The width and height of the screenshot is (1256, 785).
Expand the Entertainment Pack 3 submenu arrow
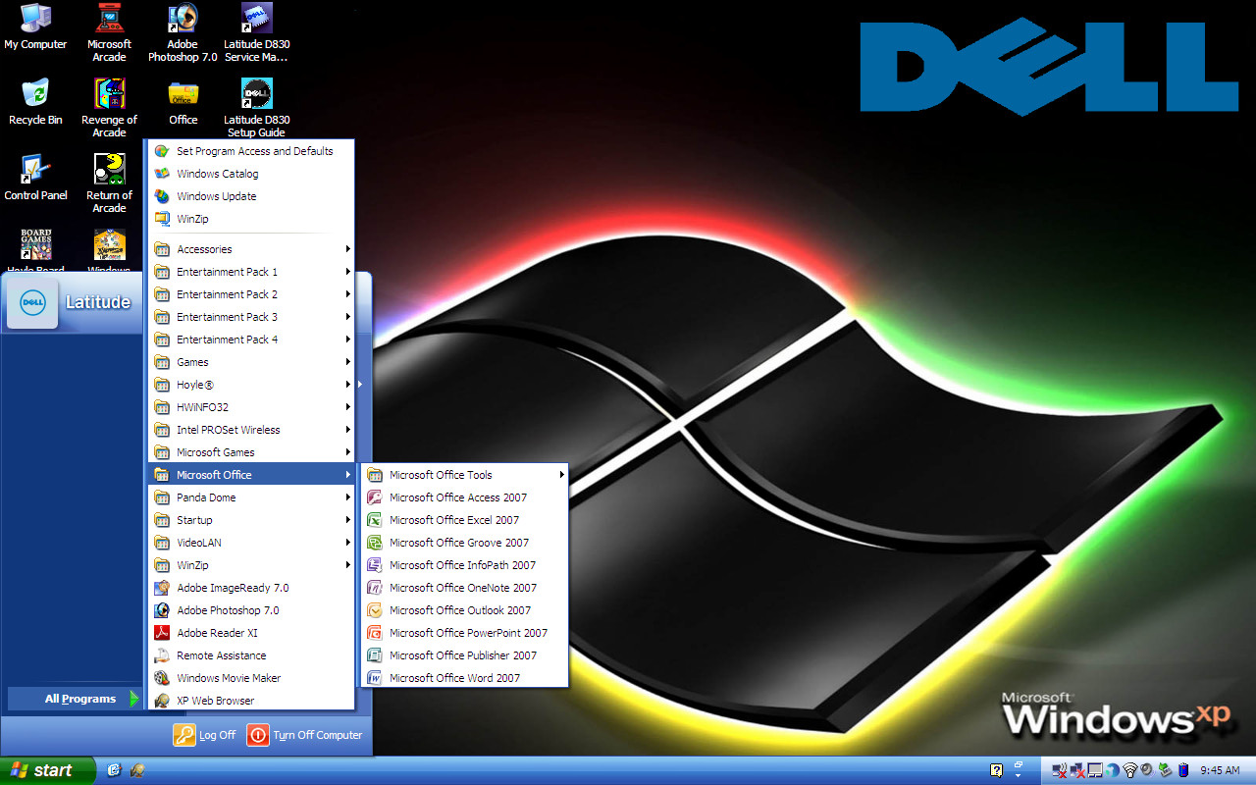[348, 317]
